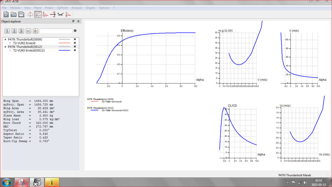Toggle the checkbox beside the explorer filter field
332x187 pixels.
pos(75,31)
